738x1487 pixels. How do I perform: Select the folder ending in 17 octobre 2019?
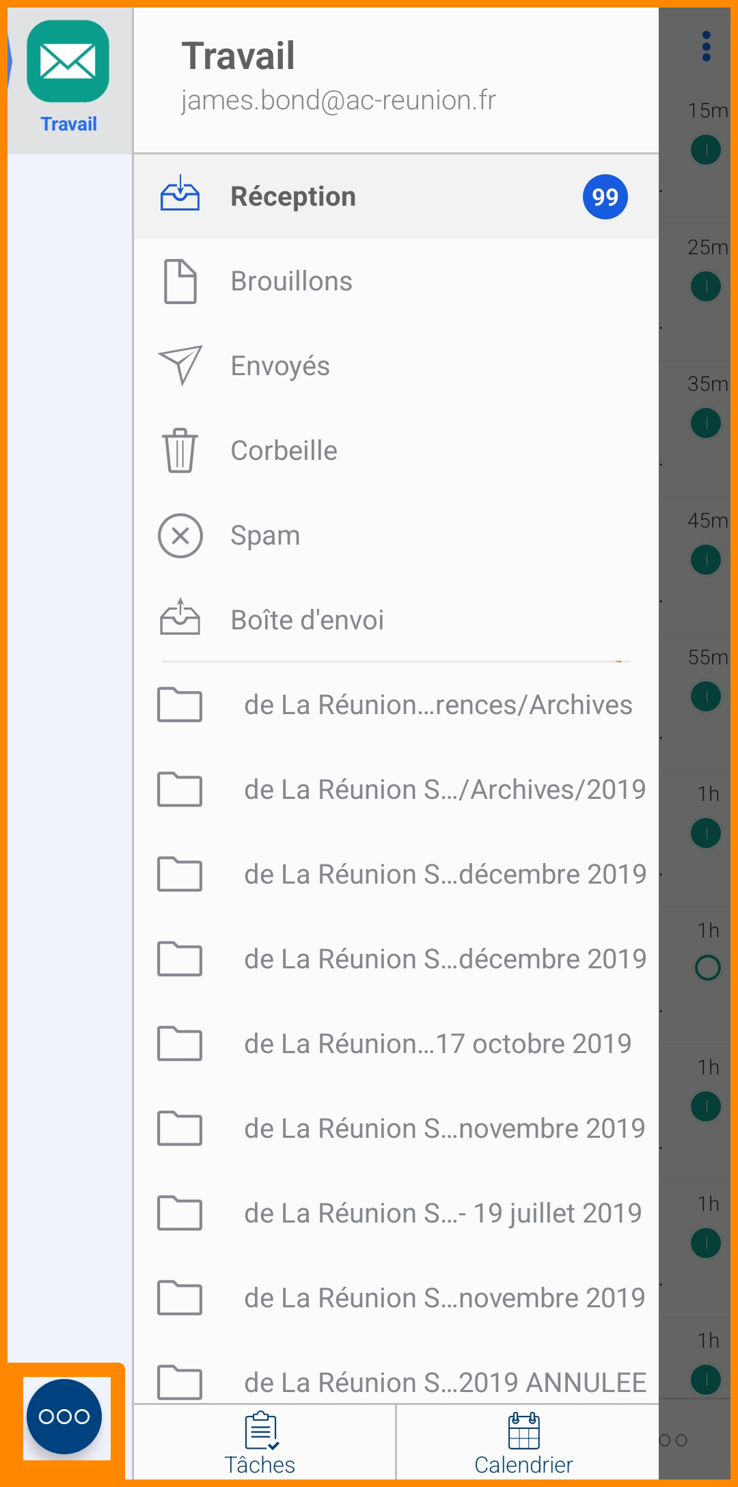click(438, 1044)
